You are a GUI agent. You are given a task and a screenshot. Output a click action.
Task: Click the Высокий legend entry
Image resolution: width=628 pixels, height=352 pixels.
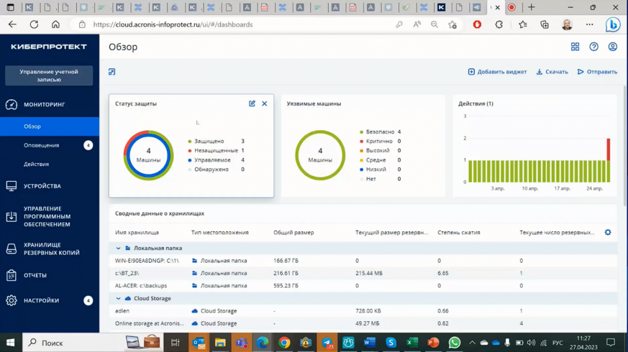click(380, 151)
